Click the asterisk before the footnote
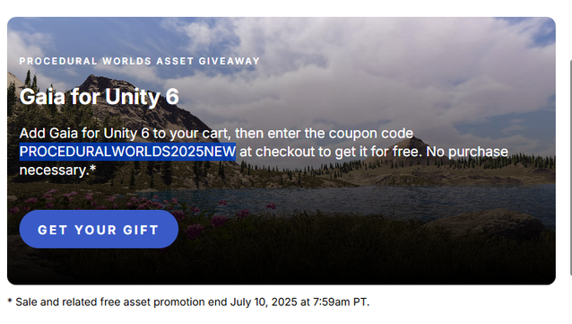572x324 pixels. click(10, 302)
